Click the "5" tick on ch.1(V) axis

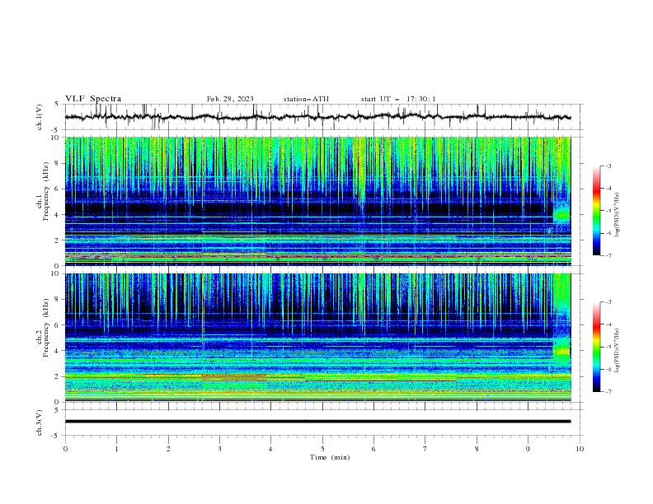pos(57,105)
